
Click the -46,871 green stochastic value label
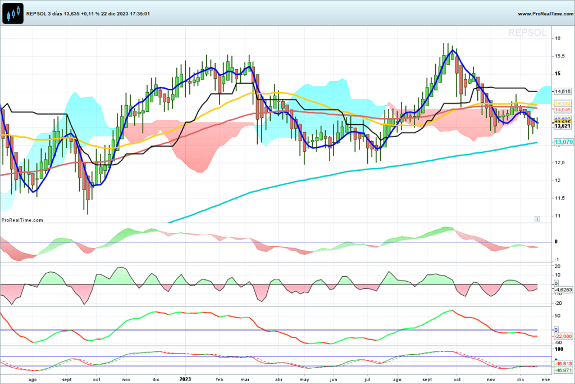coord(563,371)
